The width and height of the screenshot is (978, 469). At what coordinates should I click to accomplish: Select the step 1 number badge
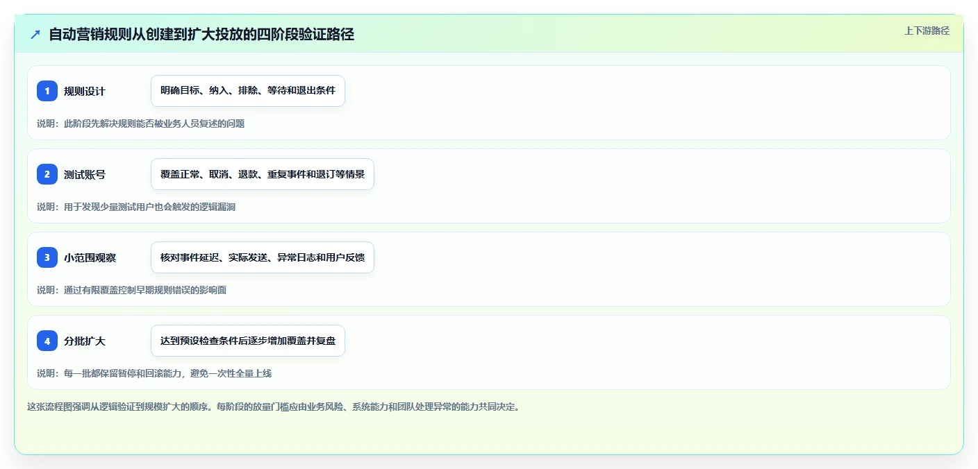[47, 91]
